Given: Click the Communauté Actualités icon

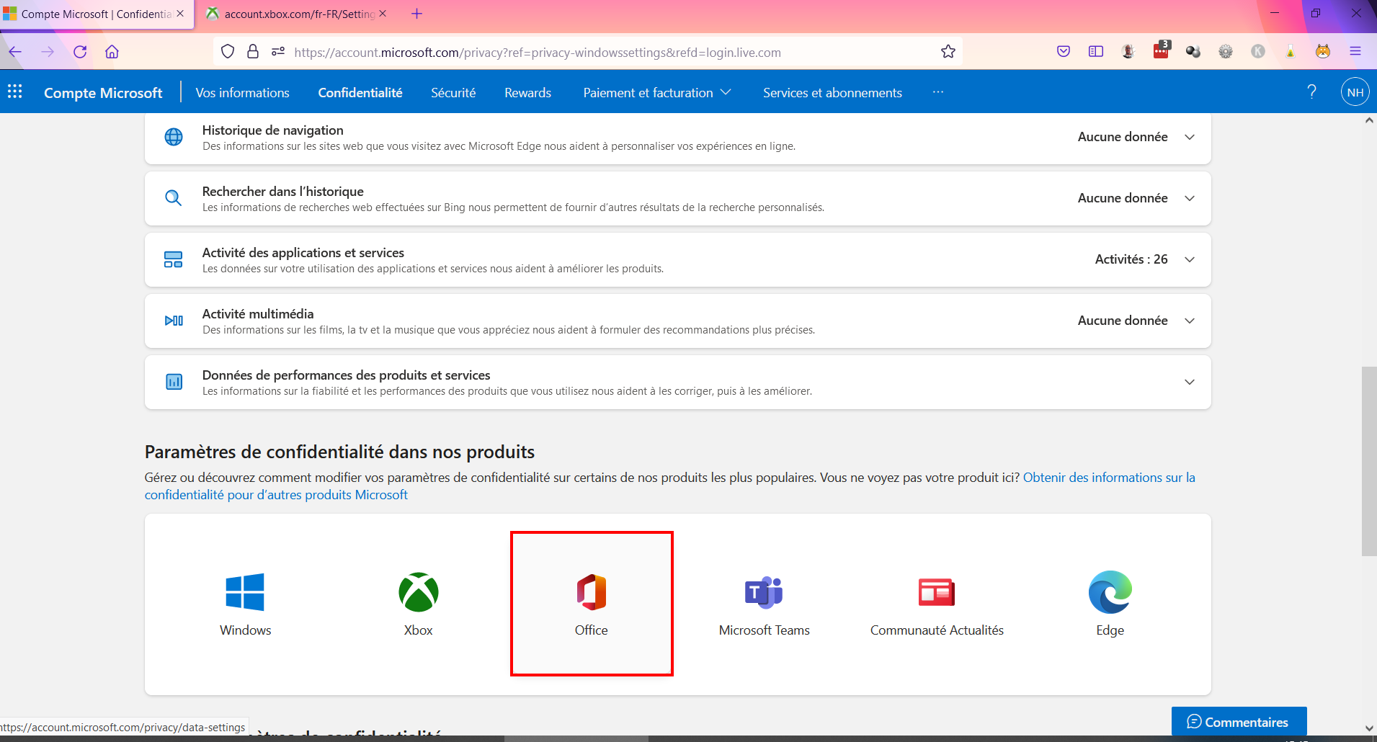Looking at the screenshot, I should click(937, 592).
